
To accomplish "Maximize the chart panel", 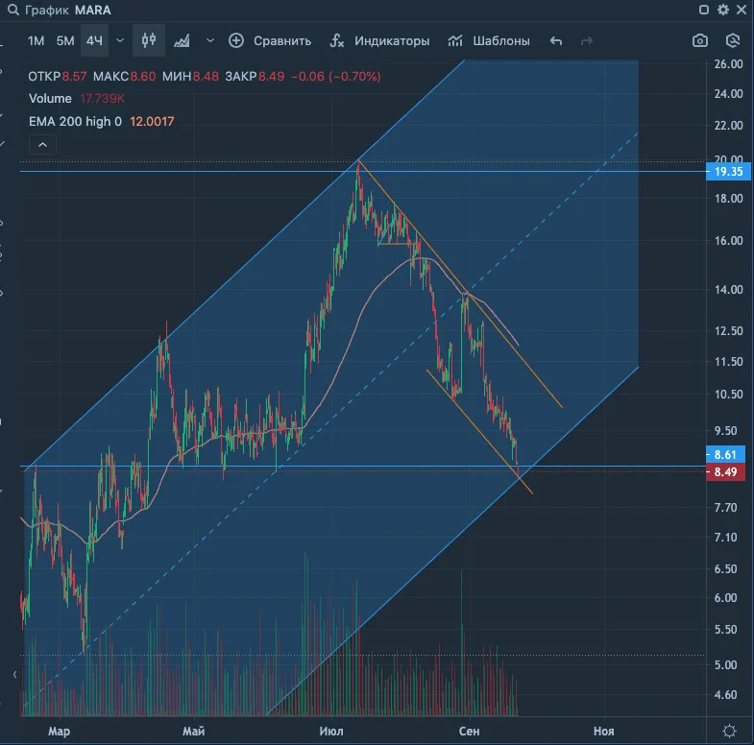I will coord(704,10).
